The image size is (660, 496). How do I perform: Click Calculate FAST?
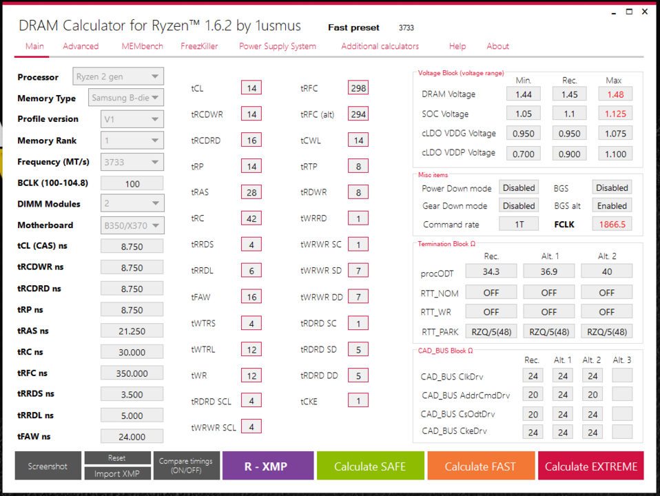(x=481, y=466)
